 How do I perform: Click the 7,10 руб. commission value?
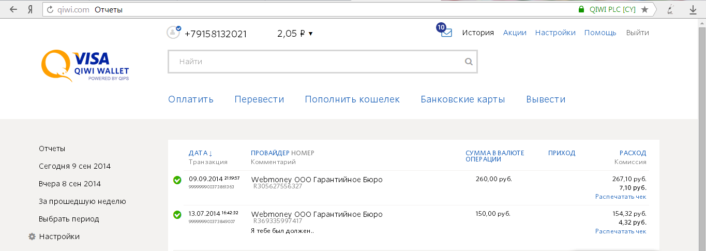tap(633, 188)
